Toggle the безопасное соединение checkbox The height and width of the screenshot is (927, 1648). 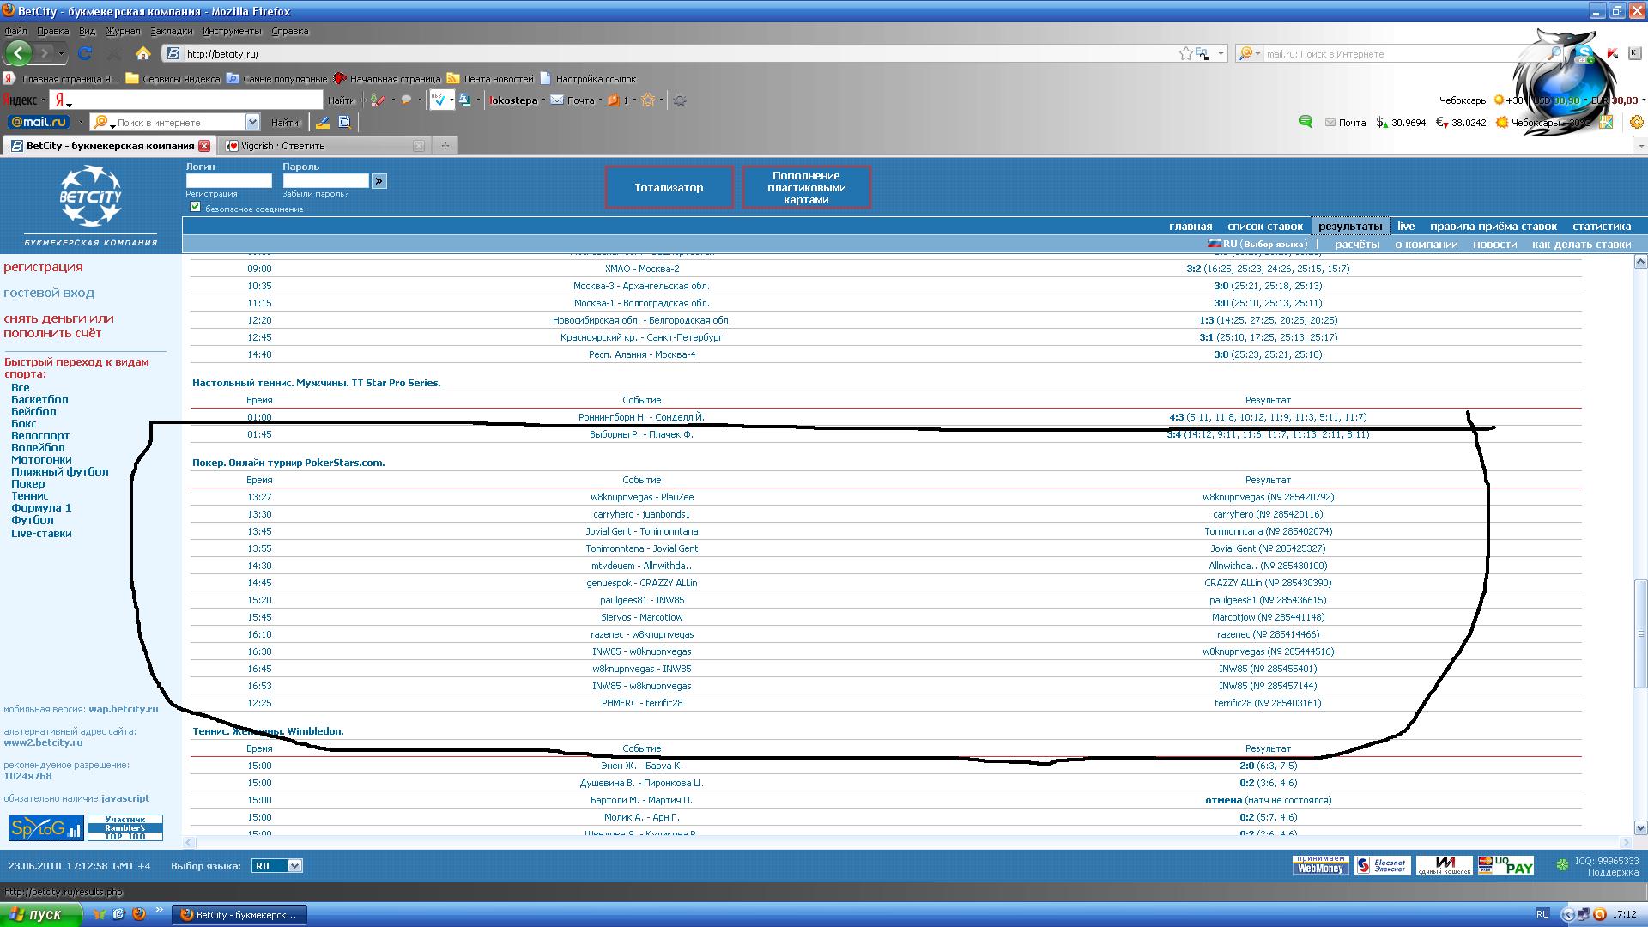click(x=196, y=207)
